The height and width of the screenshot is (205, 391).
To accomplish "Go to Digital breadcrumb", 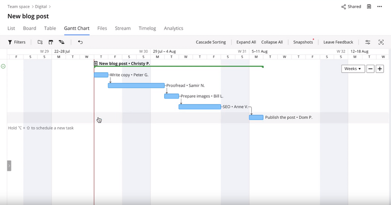I will (41, 7).
